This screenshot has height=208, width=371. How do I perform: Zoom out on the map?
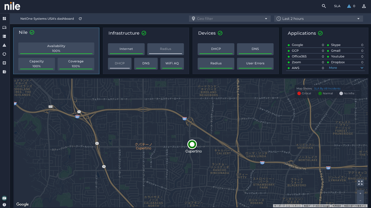pyautogui.click(x=360, y=201)
